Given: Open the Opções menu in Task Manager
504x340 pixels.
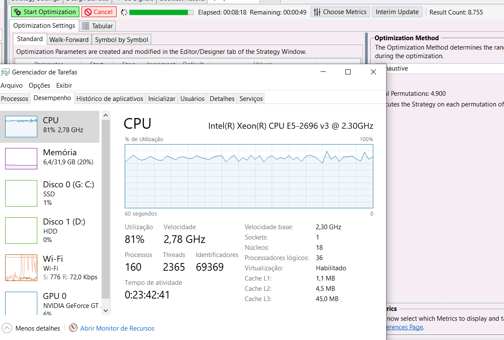Looking at the screenshot, I should [x=39, y=86].
